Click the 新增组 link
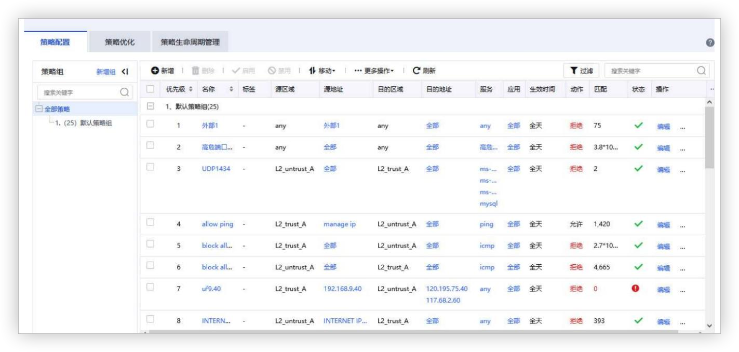 (x=106, y=71)
